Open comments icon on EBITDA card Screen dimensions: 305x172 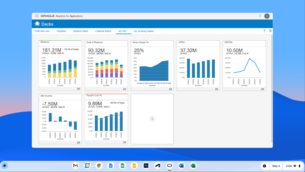point(262,89)
